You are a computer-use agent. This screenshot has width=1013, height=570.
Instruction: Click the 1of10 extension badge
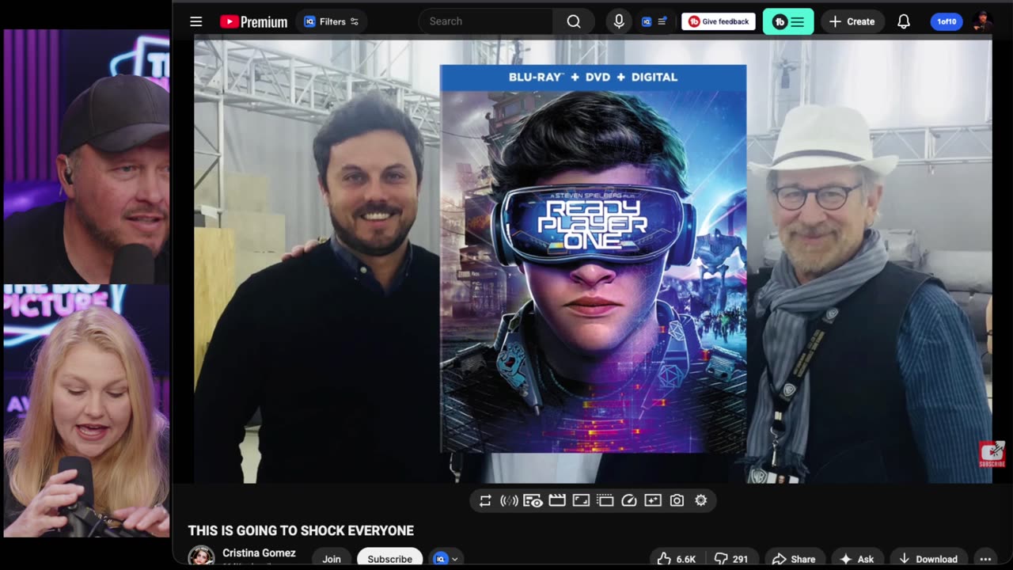point(947,21)
